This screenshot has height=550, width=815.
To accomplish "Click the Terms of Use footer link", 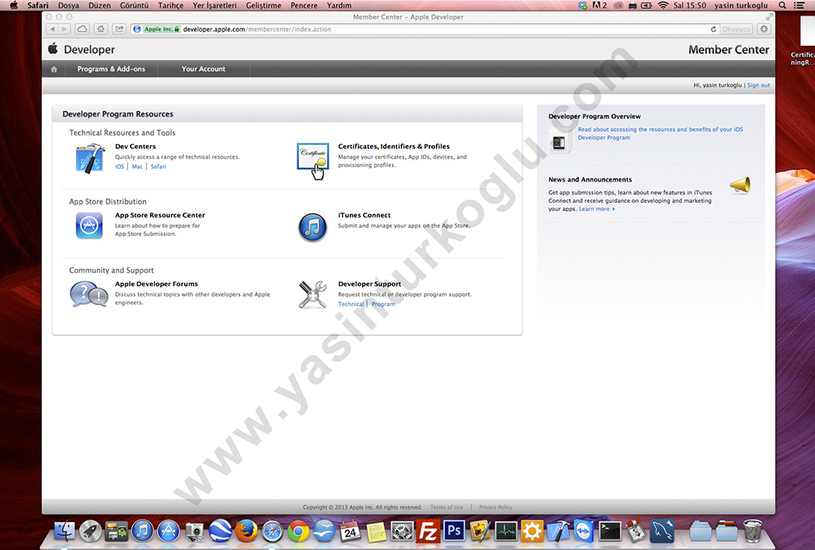I will tap(447, 508).
